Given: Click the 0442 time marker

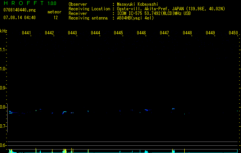Looking at the screenshot, I should (49, 33).
